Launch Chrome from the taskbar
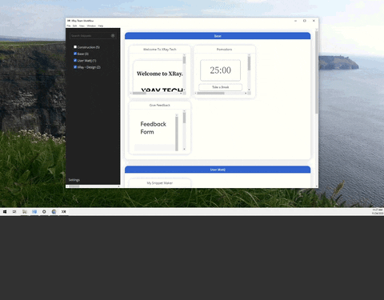Image resolution: width=384 pixels, height=300 pixels. tap(54, 212)
